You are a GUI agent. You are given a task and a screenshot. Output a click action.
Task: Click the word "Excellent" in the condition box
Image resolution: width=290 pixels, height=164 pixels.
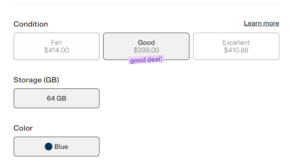[x=236, y=43]
